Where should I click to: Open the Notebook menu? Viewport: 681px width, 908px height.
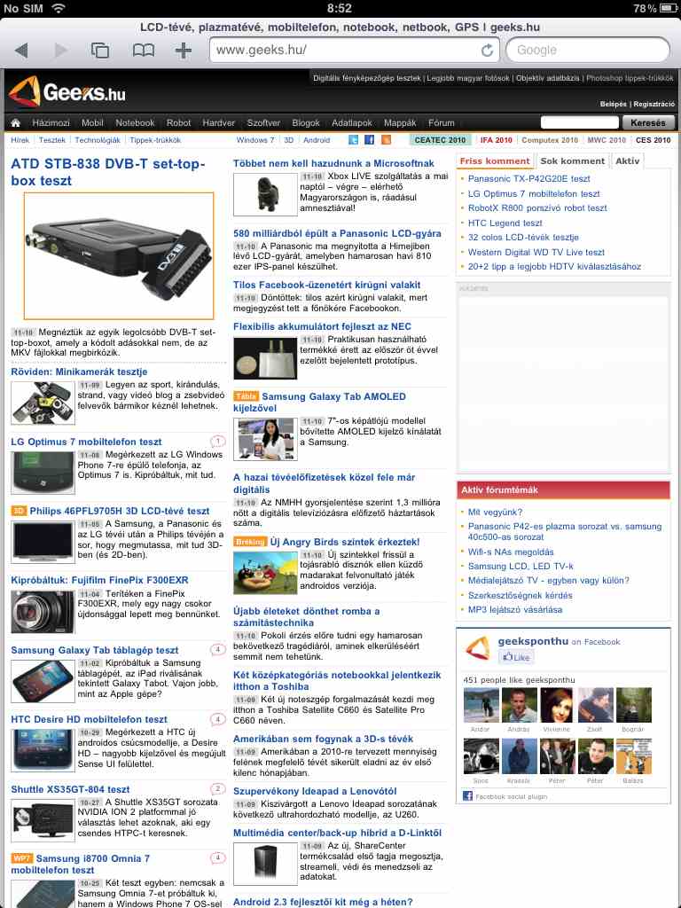pyautogui.click(x=135, y=122)
